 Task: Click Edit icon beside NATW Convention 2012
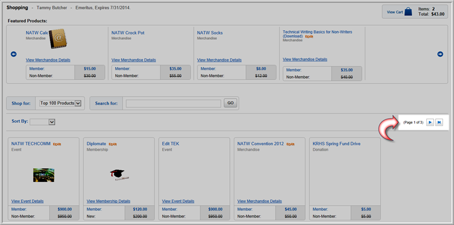[x=291, y=144]
